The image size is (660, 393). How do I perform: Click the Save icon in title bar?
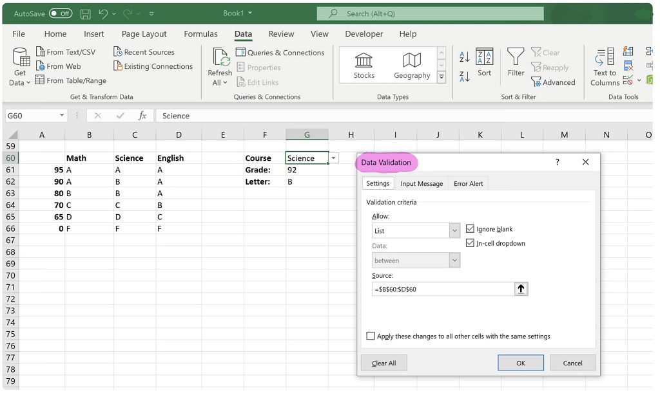pos(86,14)
